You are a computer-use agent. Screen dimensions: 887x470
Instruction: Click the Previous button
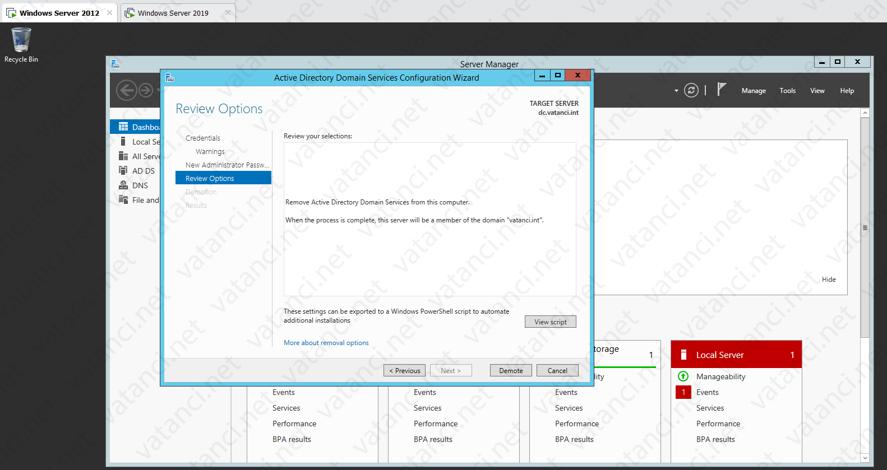(405, 370)
